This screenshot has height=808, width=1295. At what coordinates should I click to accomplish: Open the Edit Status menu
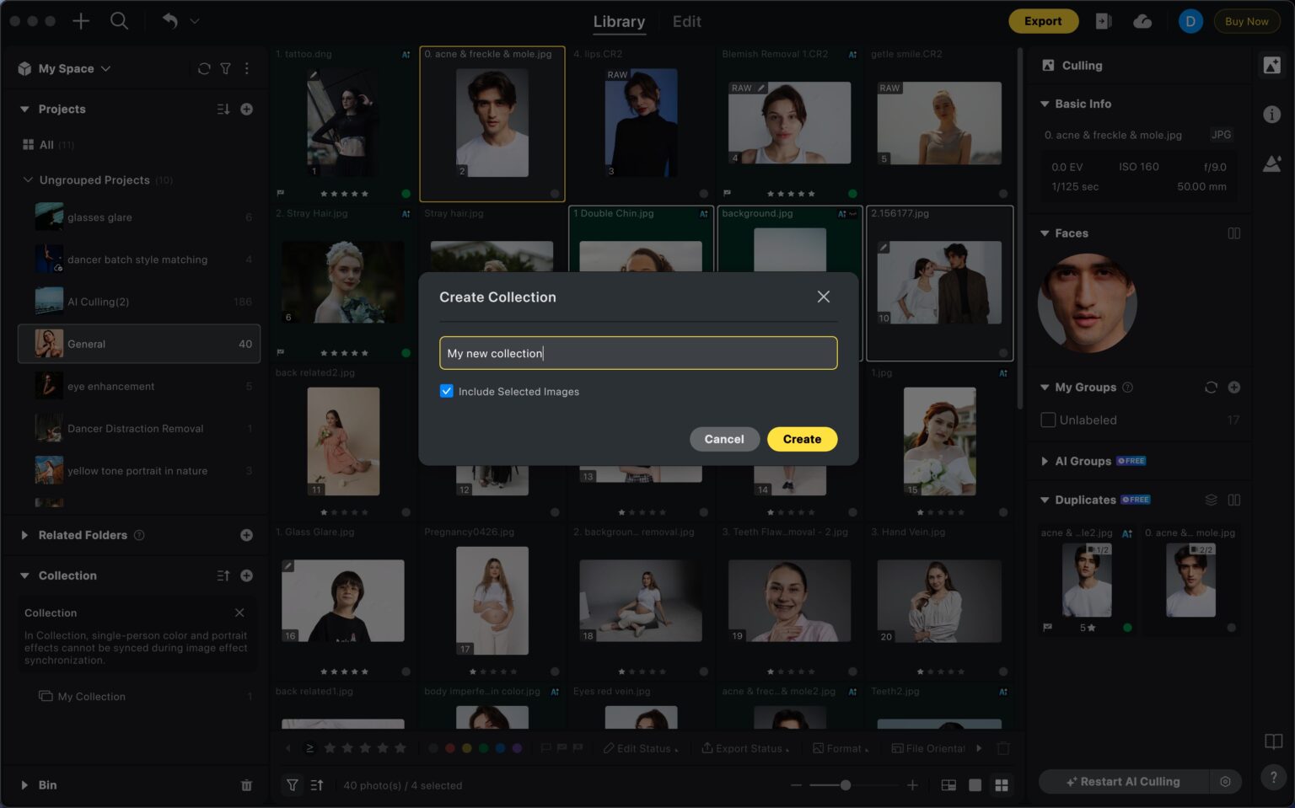pyautogui.click(x=641, y=747)
